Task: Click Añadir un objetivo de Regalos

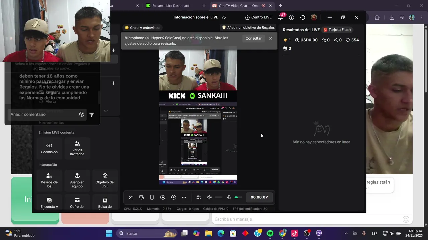Action: pyautogui.click(x=248, y=28)
